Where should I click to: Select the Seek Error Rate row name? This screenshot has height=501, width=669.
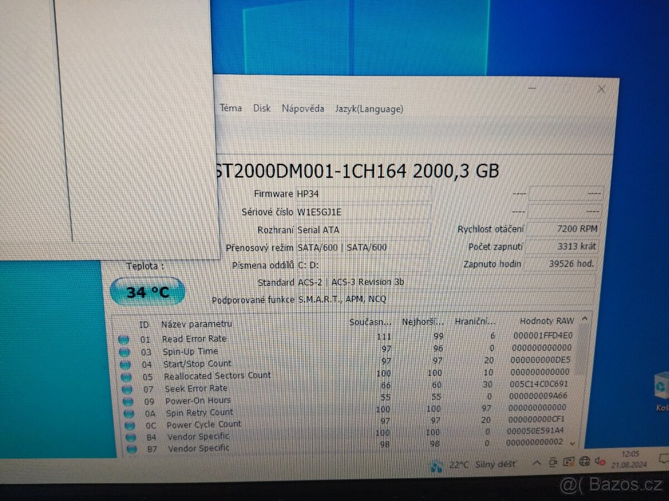pos(196,388)
